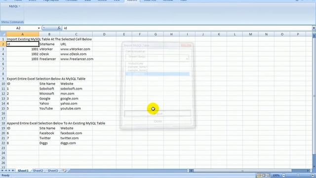
Task: Click the 'URL' header cell
Action: click(x=76, y=44)
